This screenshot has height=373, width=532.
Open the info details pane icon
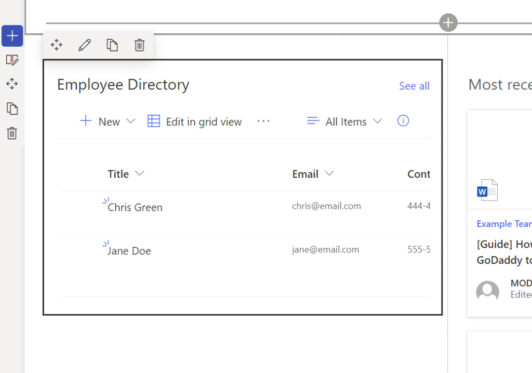(403, 121)
